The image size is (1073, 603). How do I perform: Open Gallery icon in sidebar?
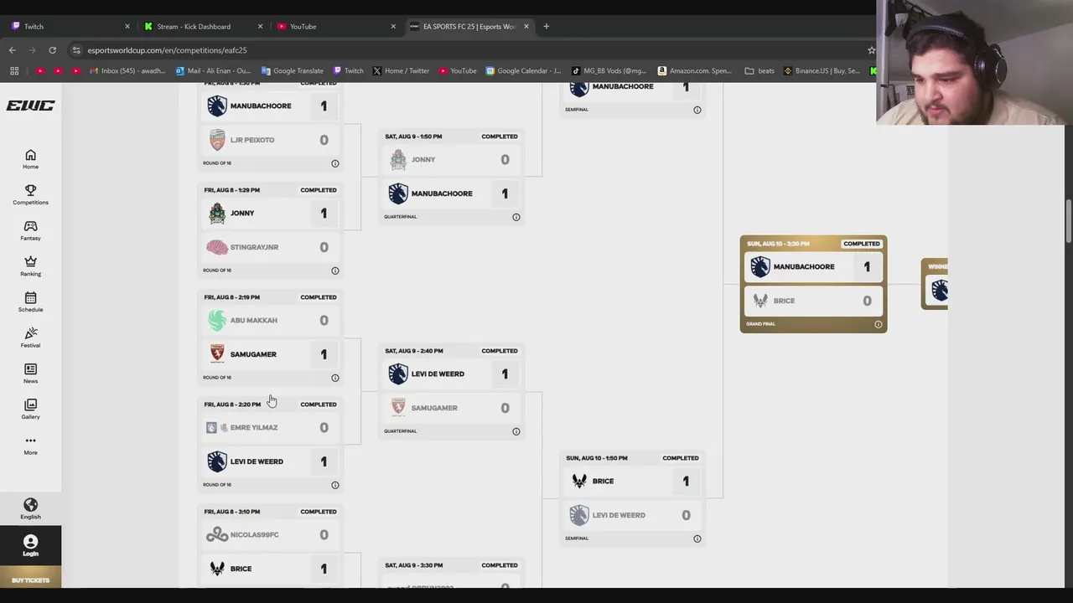(30, 409)
